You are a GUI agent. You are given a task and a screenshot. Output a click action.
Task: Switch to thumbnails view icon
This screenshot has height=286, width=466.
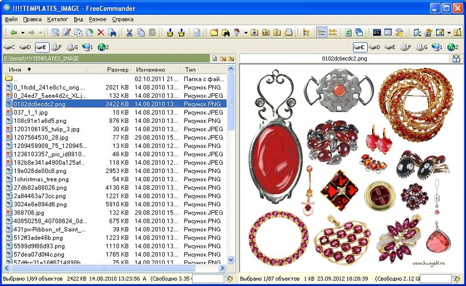[x=333, y=32]
